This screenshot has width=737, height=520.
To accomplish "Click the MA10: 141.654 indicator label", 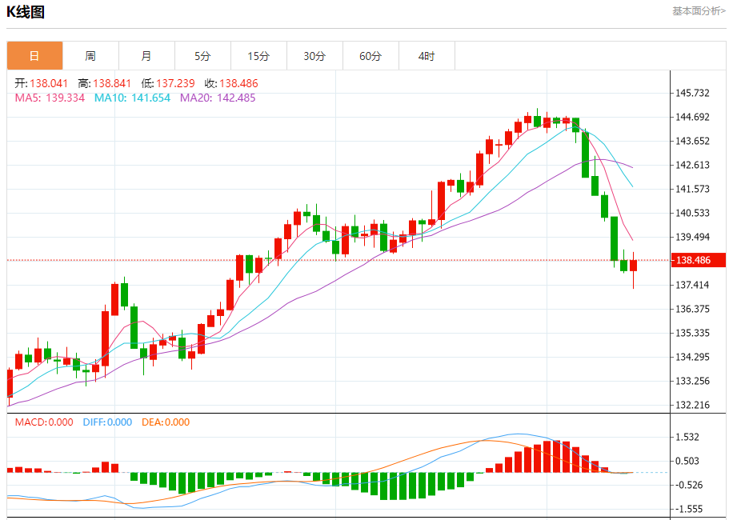I will [132, 98].
